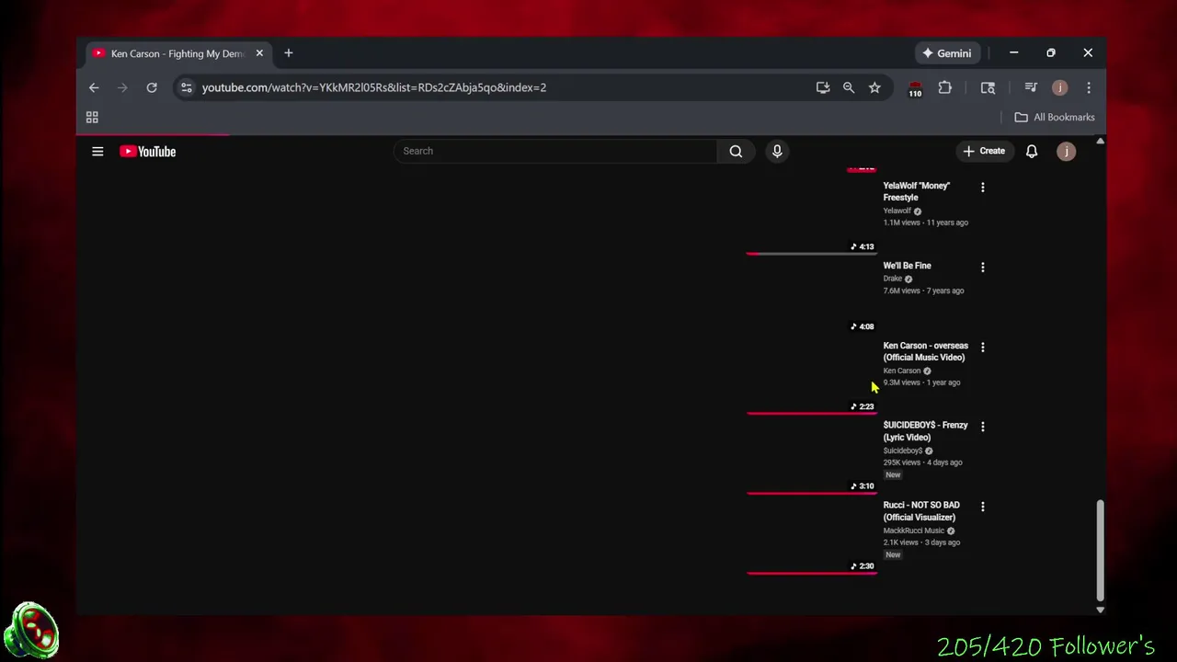Click the thumbnail with 3:10 duration

coord(812,456)
